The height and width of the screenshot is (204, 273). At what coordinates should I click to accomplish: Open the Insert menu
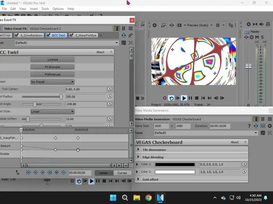[x=34, y=9]
